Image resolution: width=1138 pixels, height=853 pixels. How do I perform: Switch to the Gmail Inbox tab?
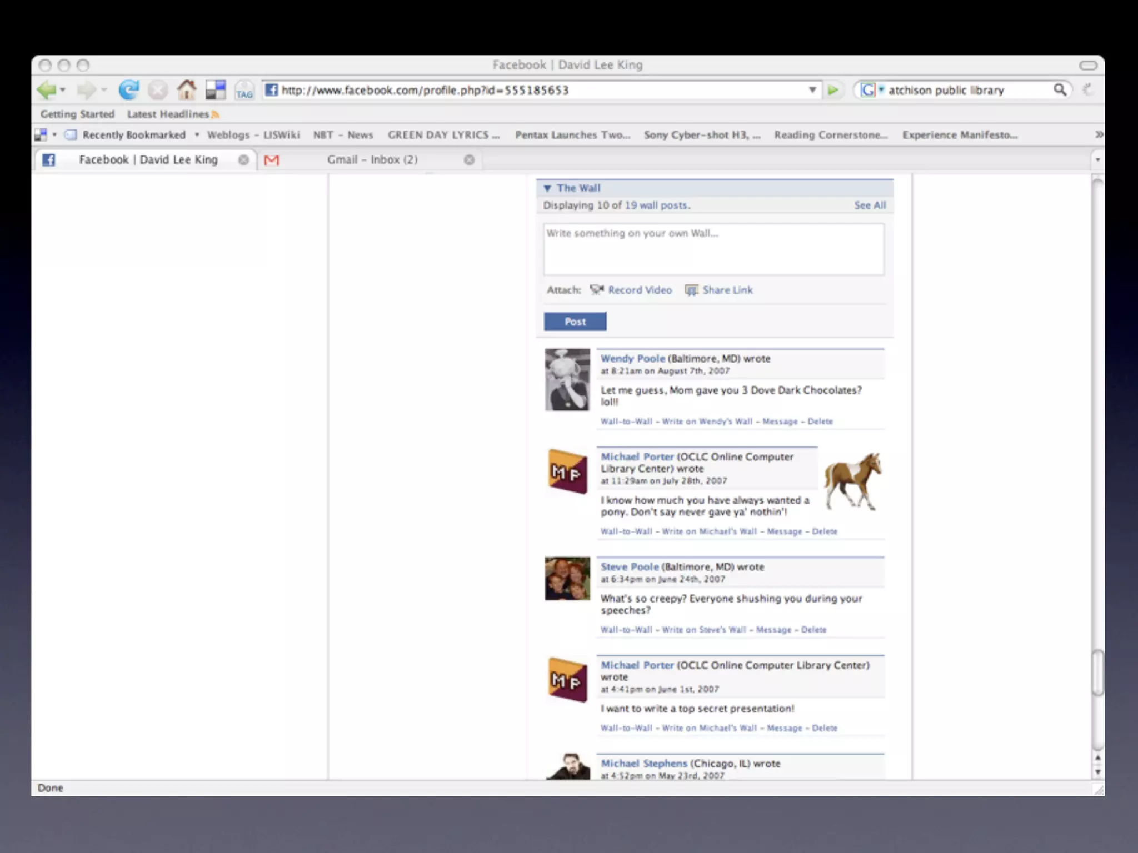click(371, 160)
